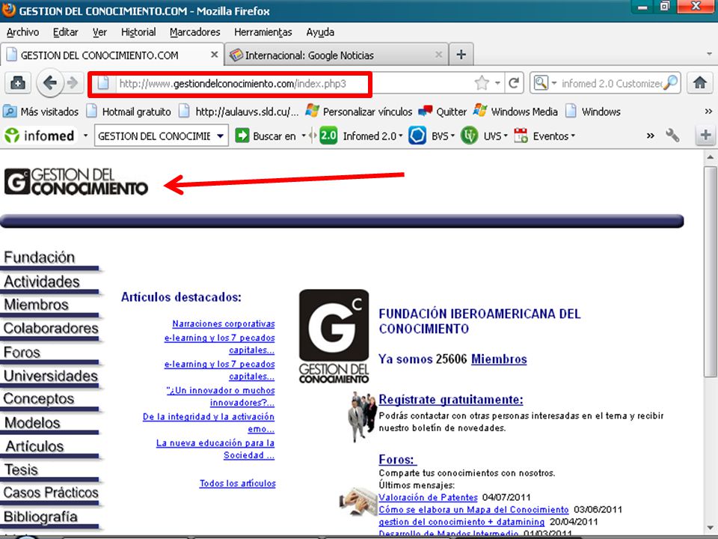The image size is (718, 539).
Task: Click the bookmark star icon in address bar
Action: click(x=482, y=83)
